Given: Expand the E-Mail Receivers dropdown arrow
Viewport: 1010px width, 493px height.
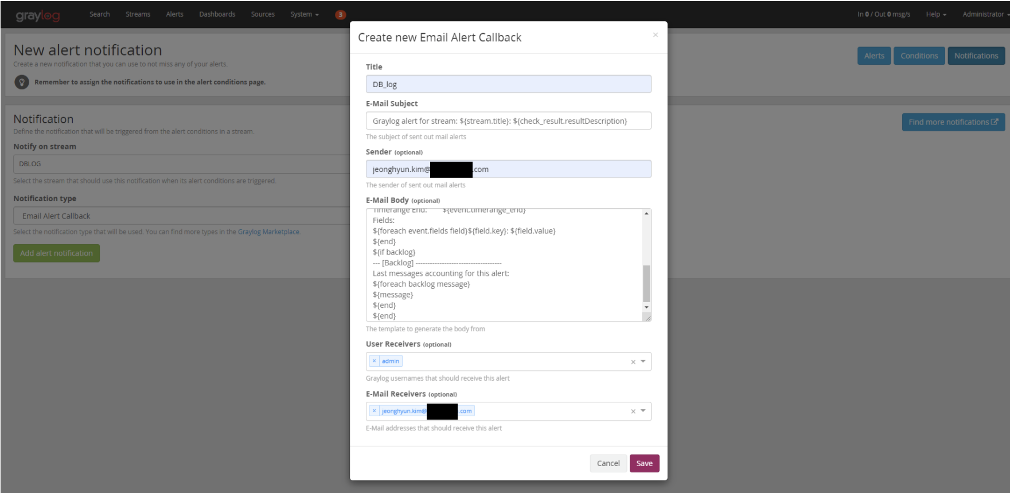Looking at the screenshot, I should coord(643,411).
